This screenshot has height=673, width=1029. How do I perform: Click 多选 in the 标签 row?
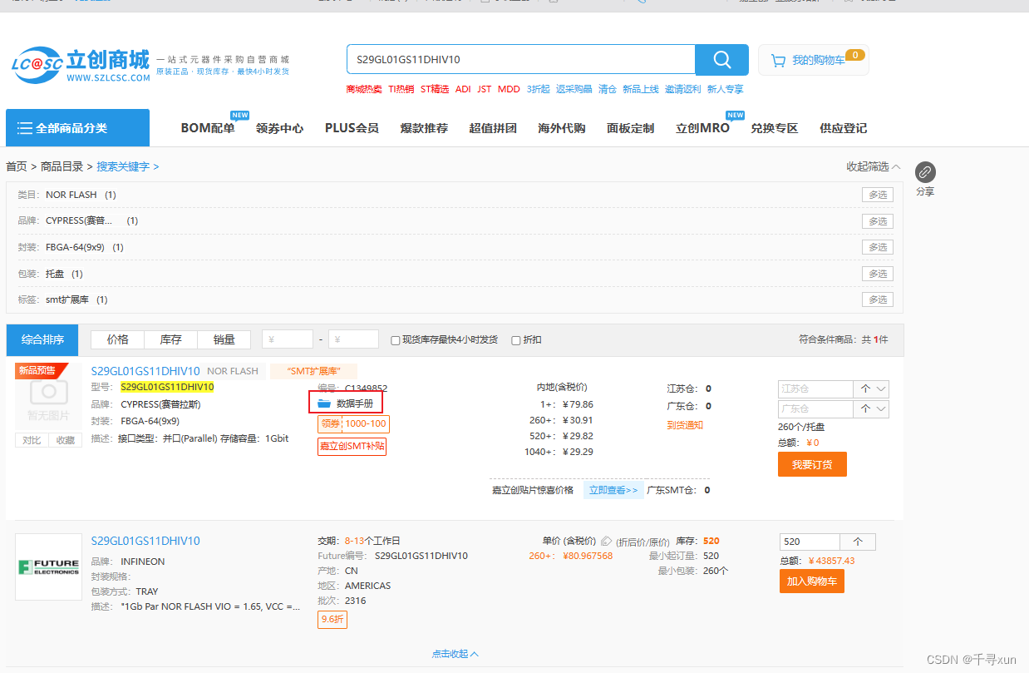coord(878,299)
